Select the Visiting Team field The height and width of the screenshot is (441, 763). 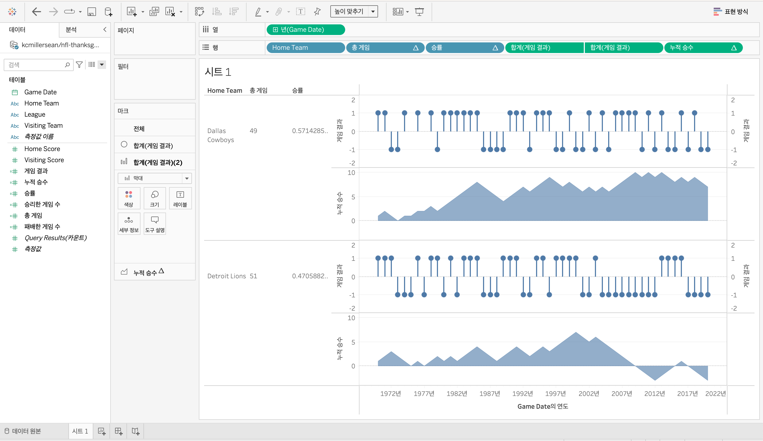click(x=43, y=126)
